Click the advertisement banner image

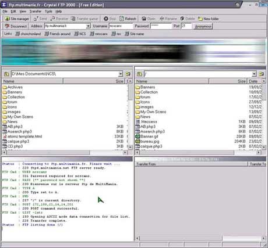tap(133, 52)
